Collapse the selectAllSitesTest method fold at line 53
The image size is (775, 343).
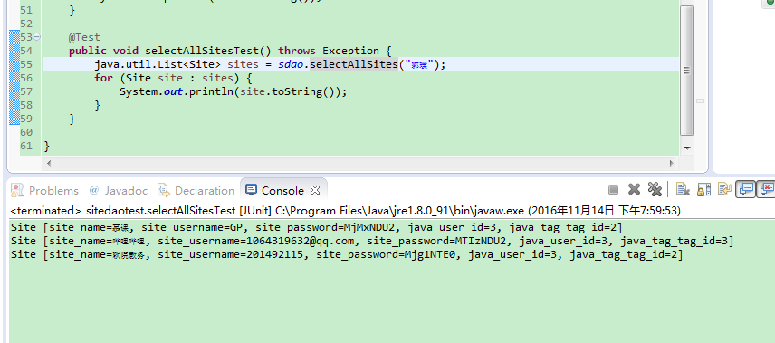click(36, 37)
